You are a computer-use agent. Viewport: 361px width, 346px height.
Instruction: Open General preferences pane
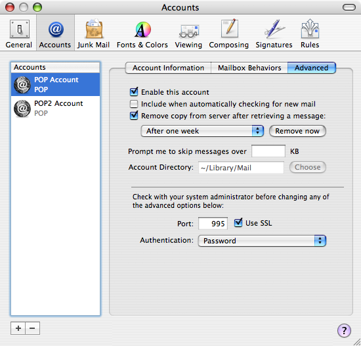(x=19, y=34)
